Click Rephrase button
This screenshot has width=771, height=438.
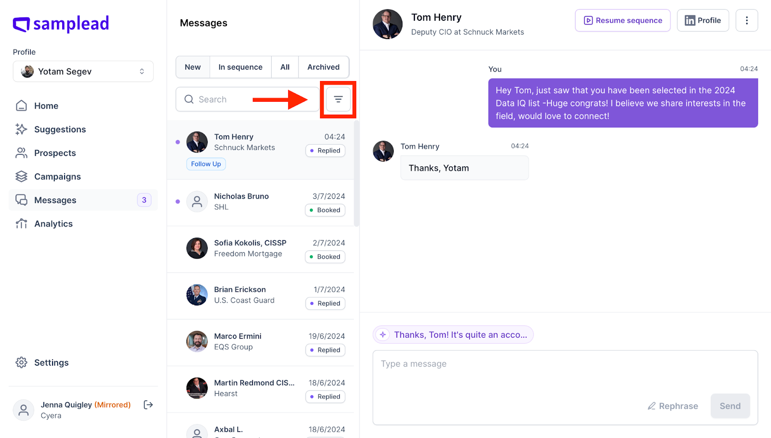click(673, 406)
